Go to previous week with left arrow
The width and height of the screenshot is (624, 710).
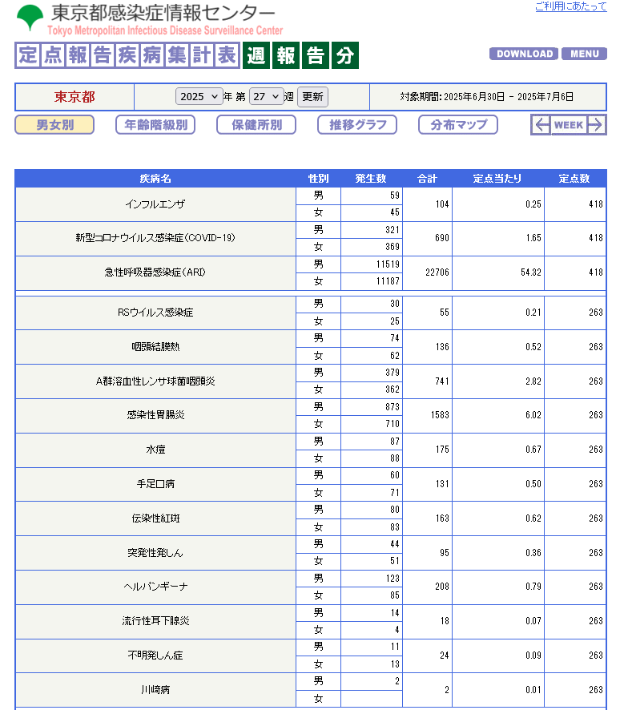pyautogui.click(x=541, y=125)
